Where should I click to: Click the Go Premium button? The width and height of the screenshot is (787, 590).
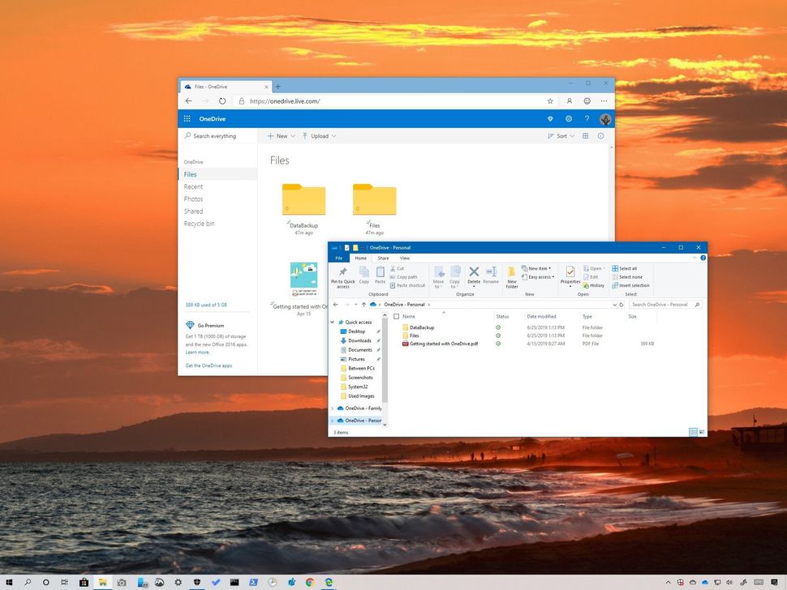point(209,325)
